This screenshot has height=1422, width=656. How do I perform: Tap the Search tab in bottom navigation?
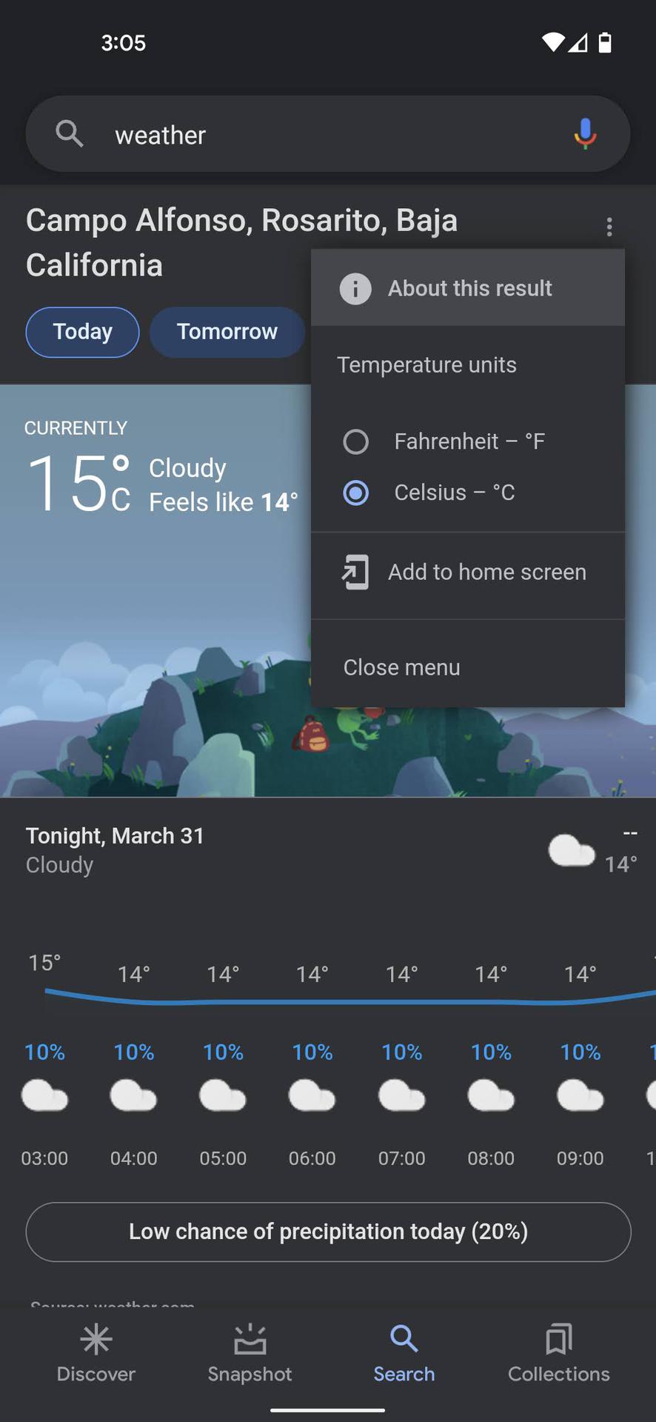click(404, 1354)
